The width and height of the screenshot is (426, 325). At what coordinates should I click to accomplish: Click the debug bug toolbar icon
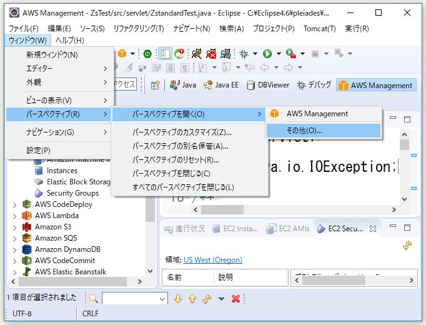point(244,54)
